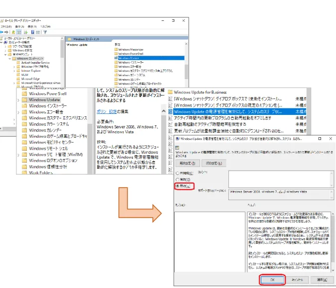
Task: Click the Windows Messenger folder icon in the list
Action: coord(116,49)
